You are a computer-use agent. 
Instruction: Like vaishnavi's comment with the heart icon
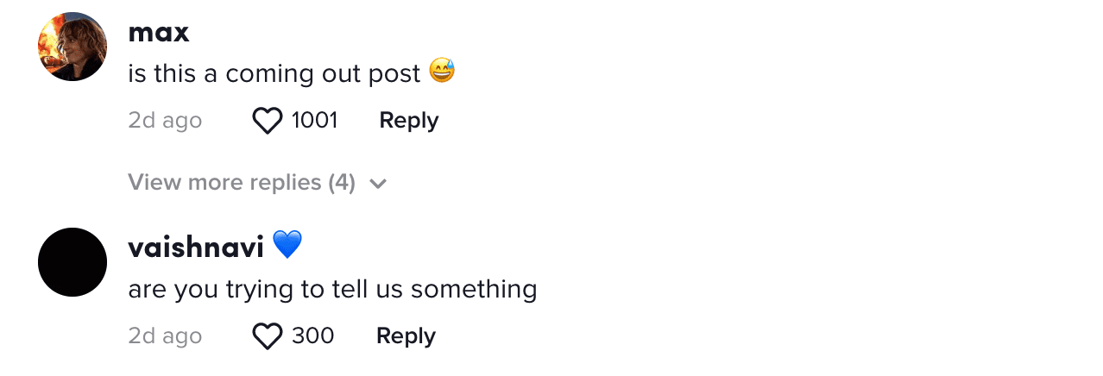(x=268, y=336)
